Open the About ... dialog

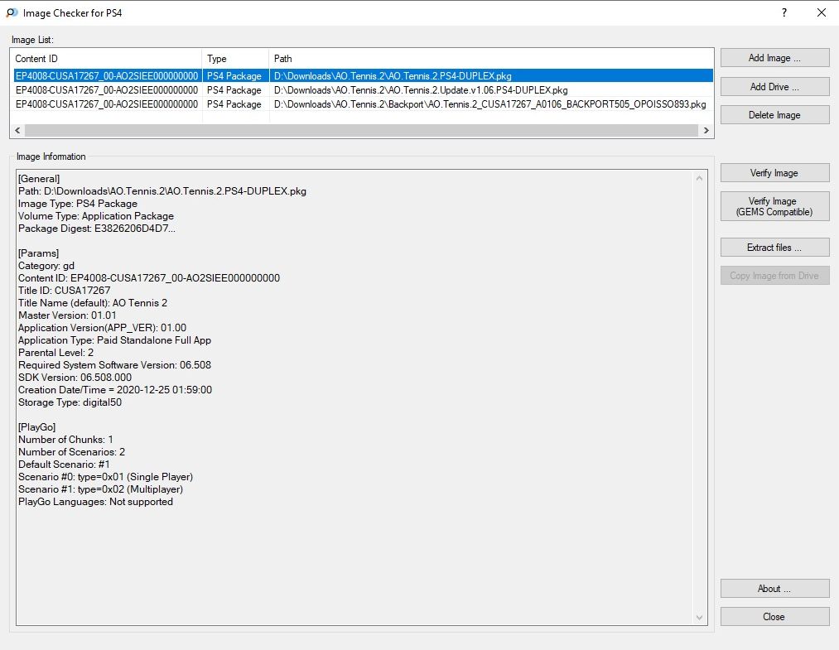(x=774, y=589)
